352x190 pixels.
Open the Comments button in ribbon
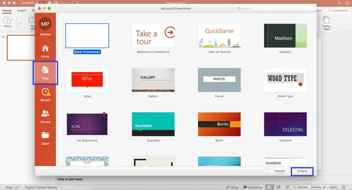pos(337,11)
